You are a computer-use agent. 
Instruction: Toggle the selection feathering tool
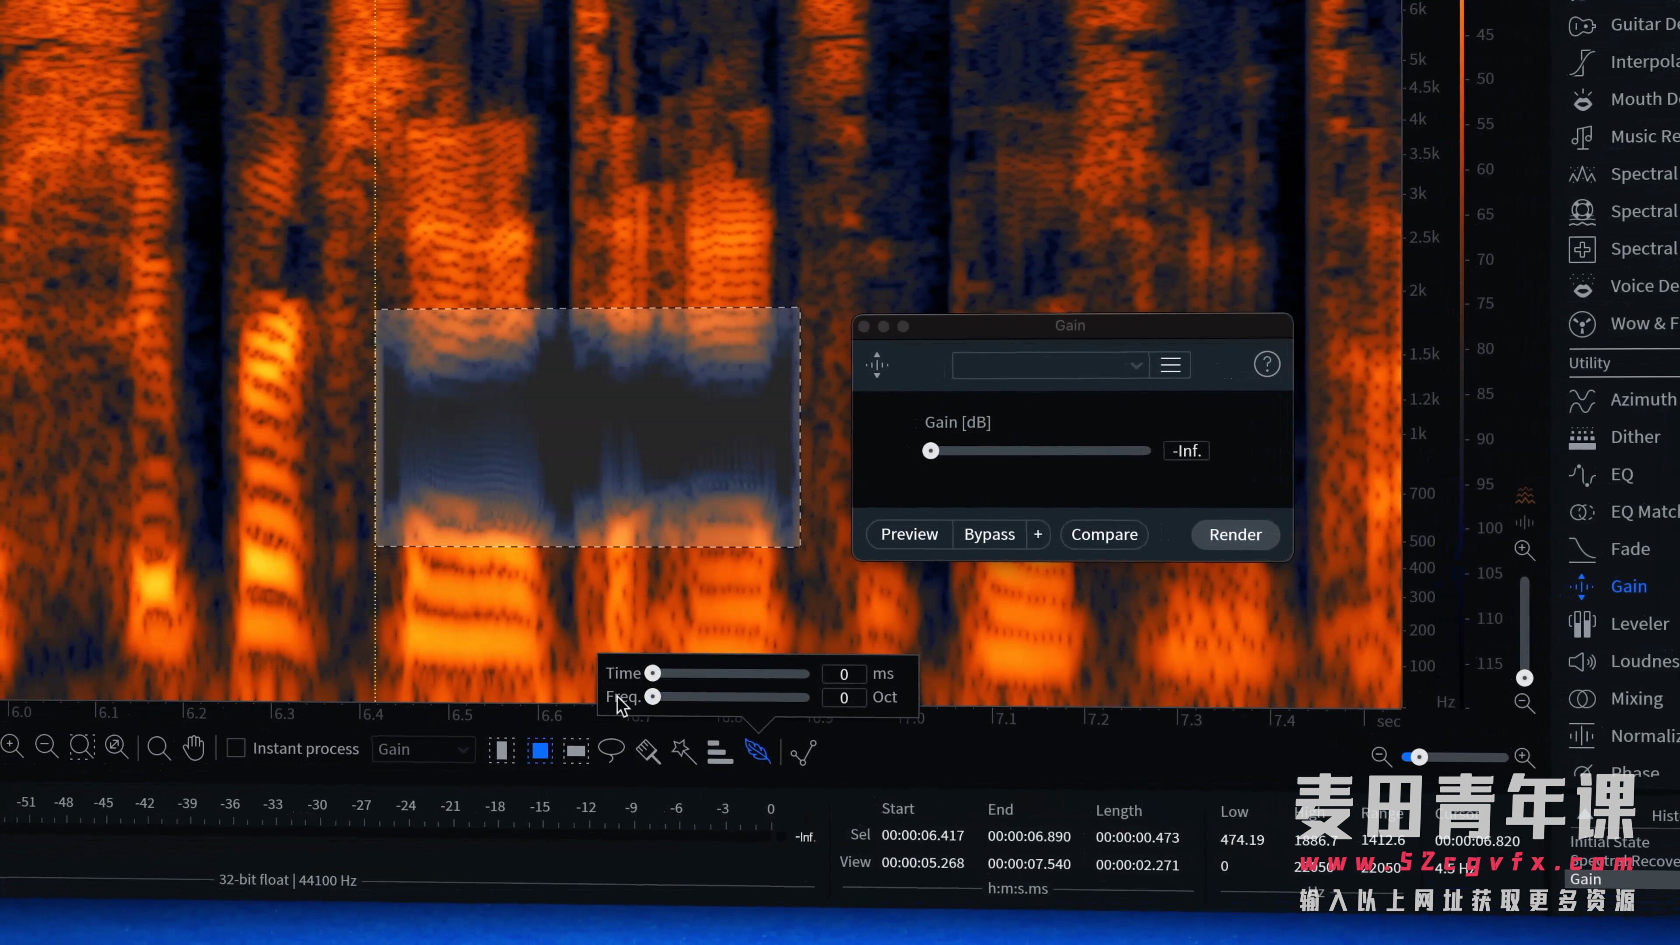point(757,751)
